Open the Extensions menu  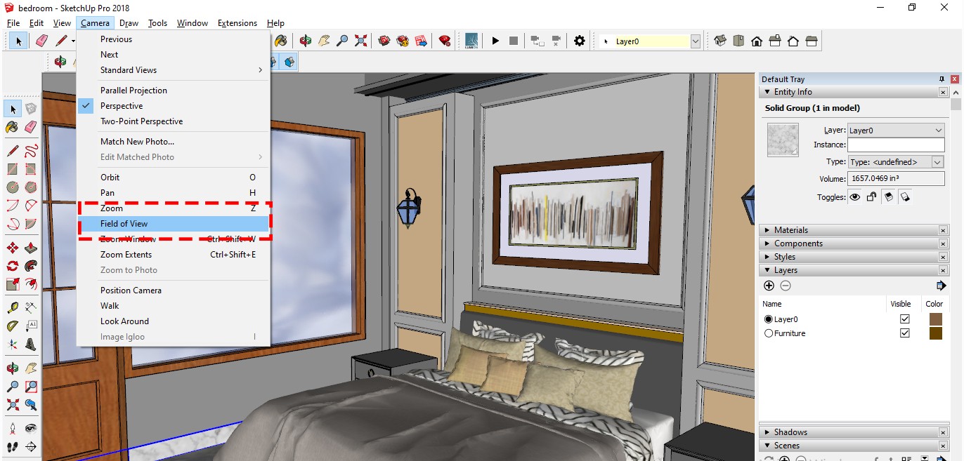click(x=237, y=23)
